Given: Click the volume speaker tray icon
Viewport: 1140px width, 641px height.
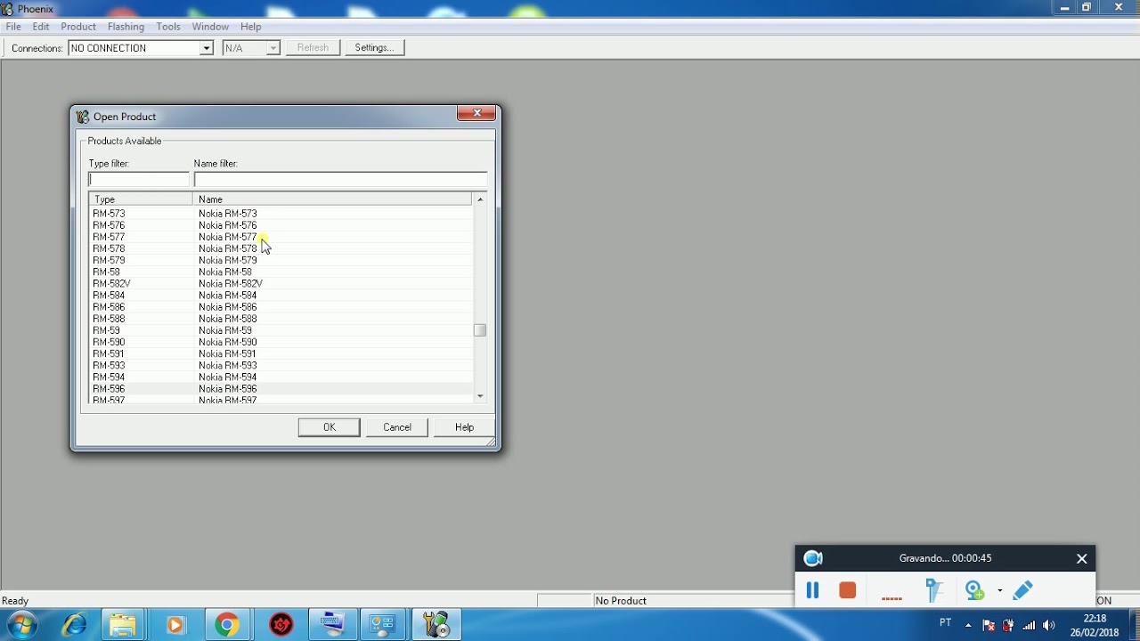Looking at the screenshot, I should pos(1048,625).
